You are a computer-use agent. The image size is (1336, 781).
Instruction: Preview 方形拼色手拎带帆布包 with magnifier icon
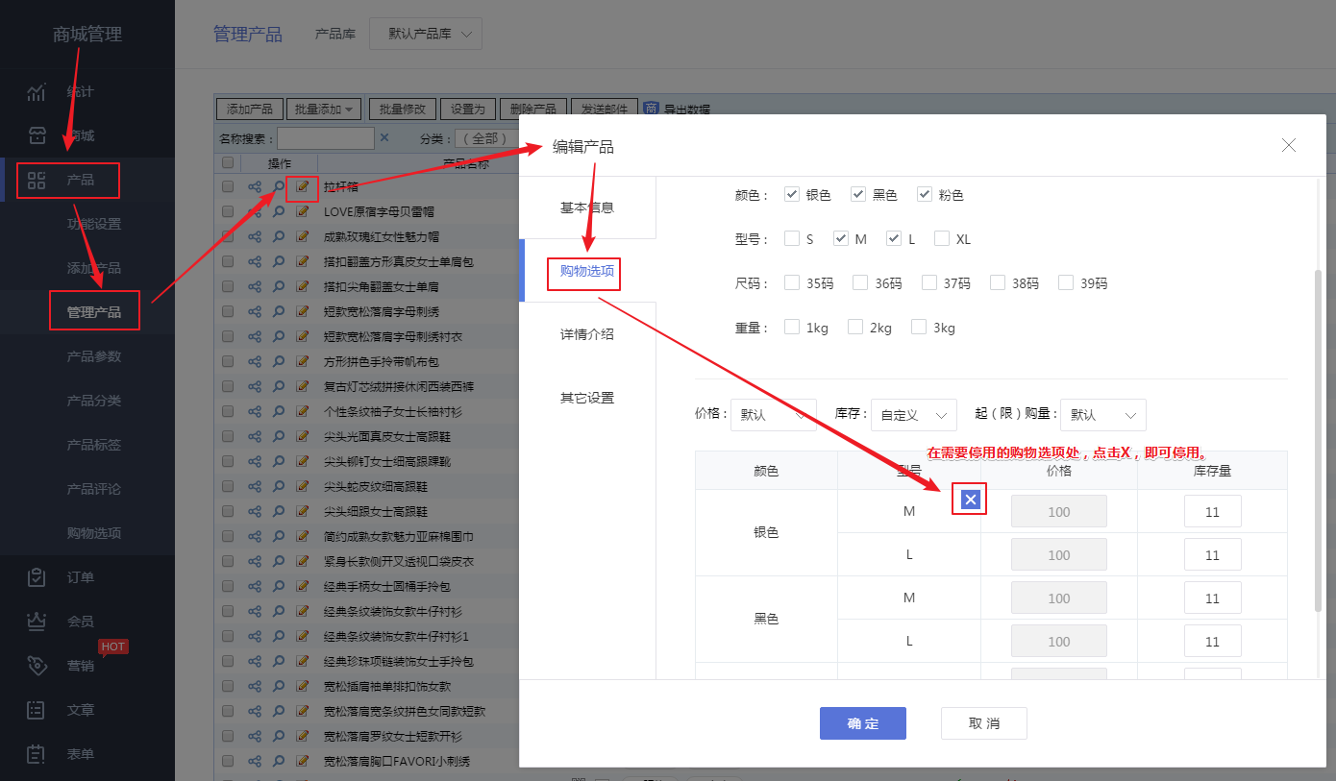click(x=279, y=361)
